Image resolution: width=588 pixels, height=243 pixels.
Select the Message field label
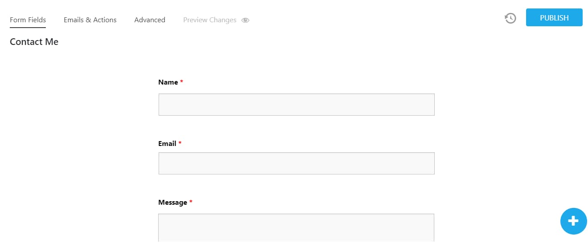pyautogui.click(x=172, y=202)
